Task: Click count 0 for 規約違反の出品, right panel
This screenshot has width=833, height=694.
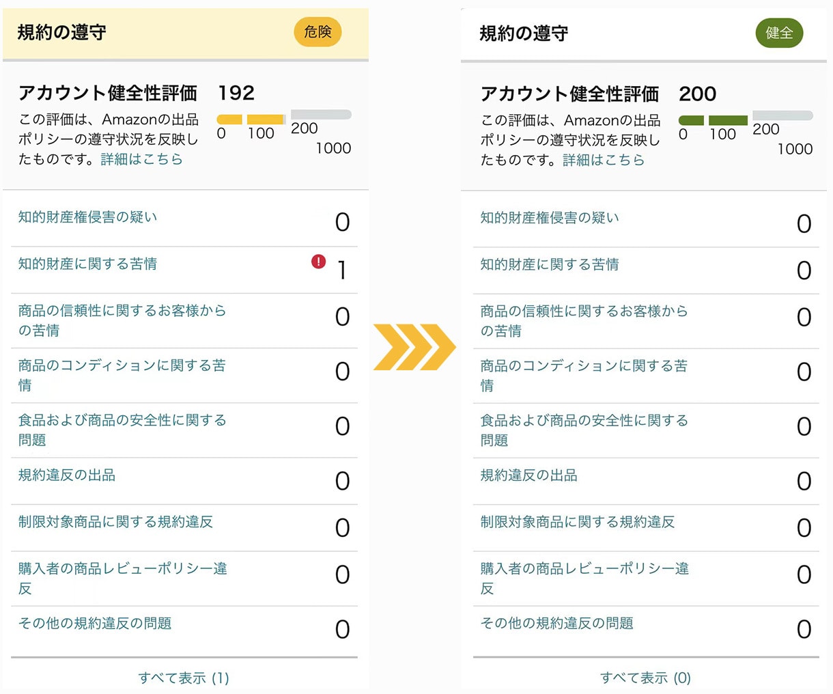Action: tap(804, 482)
